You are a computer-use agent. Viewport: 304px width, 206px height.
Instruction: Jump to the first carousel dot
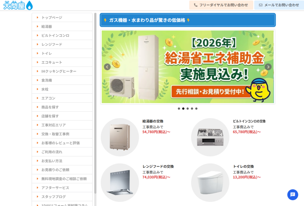click(x=179, y=108)
